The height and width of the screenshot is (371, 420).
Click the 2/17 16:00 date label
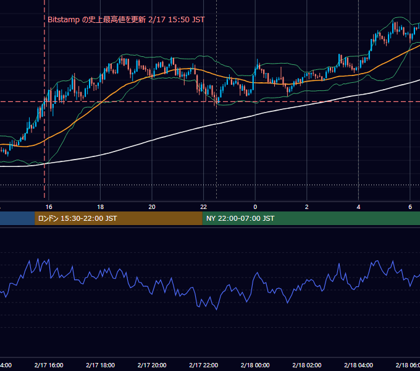pyautogui.click(x=49, y=365)
